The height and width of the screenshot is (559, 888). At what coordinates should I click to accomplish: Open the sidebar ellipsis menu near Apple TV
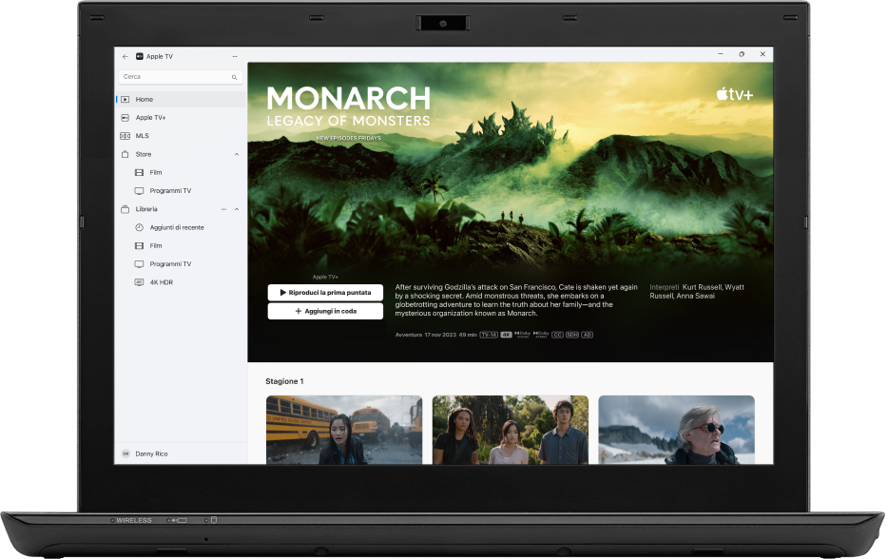click(235, 57)
